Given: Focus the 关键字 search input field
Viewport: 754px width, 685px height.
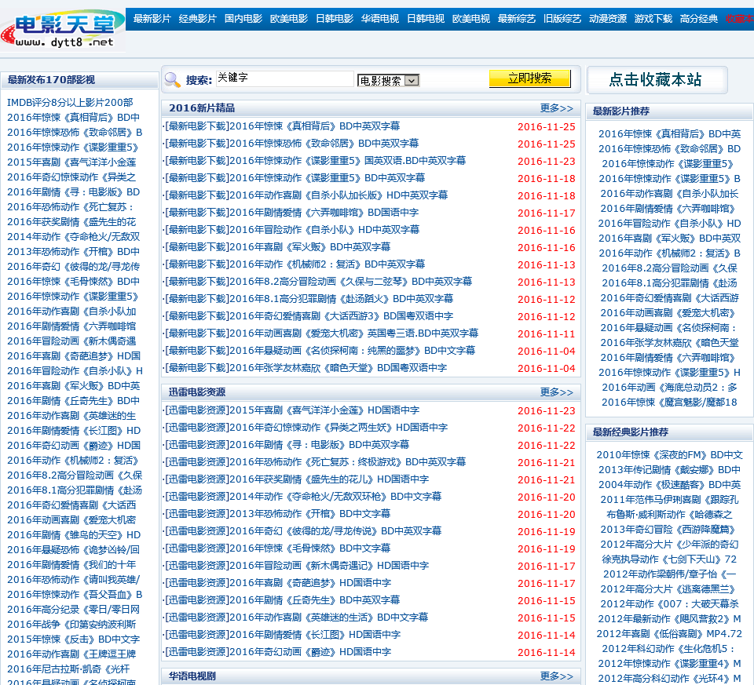Looking at the screenshot, I should (x=284, y=78).
